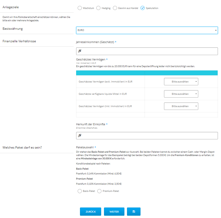221x218 pixels.
Task: Click the floppy disk save icon button
Action: tap(134, 212)
